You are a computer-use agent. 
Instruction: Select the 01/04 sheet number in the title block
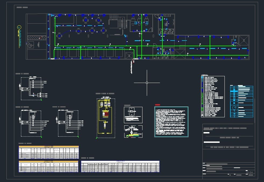click(x=250, y=172)
